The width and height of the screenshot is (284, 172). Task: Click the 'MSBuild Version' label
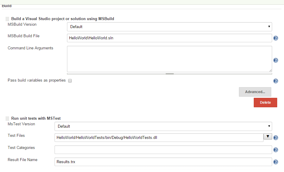pyautogui.click(x=22, y=24)
